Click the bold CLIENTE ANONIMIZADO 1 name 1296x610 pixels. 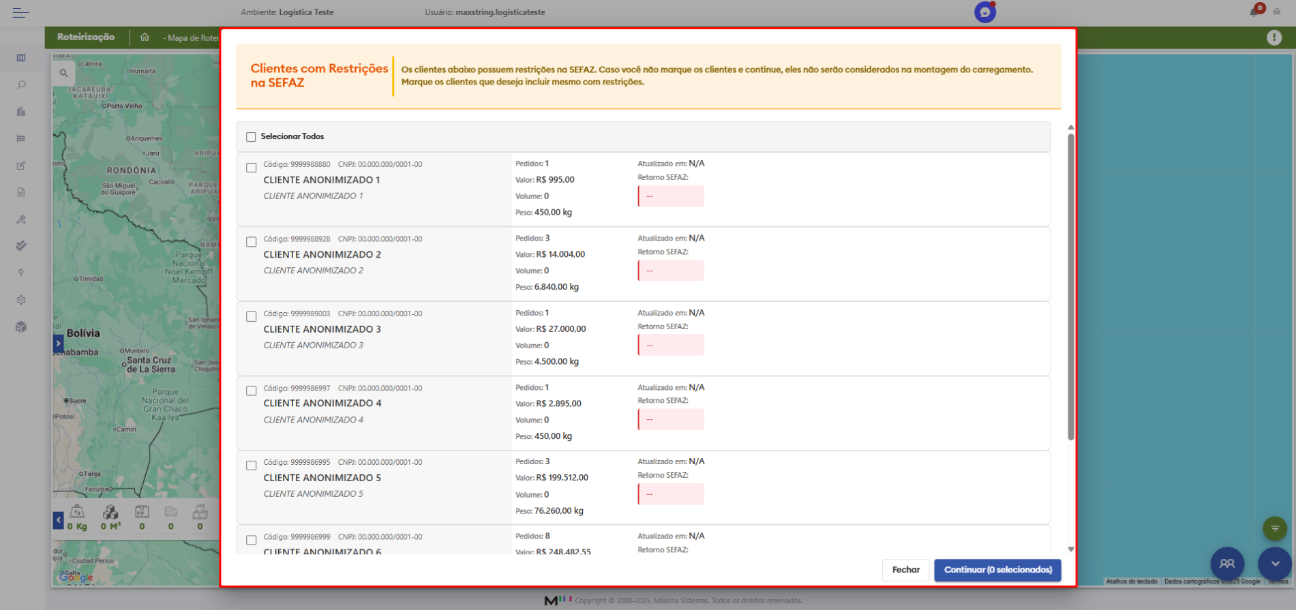(x=322, y=180)
